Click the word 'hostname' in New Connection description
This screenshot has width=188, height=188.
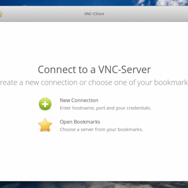(83, 108)
